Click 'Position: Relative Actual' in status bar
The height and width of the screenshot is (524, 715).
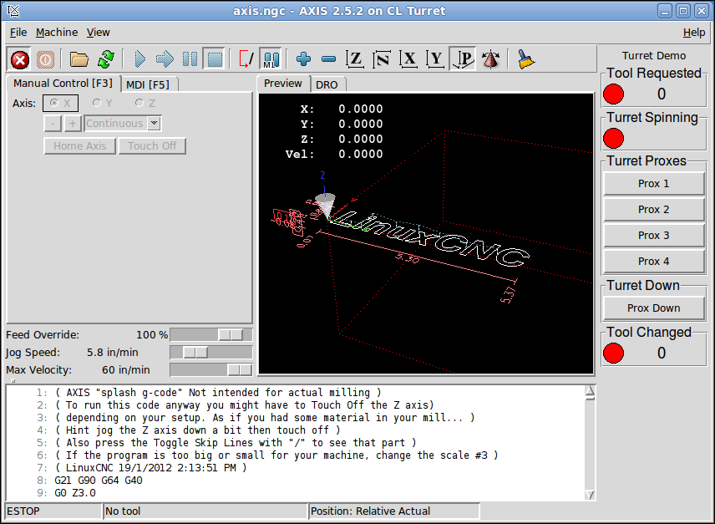(394, 511)
